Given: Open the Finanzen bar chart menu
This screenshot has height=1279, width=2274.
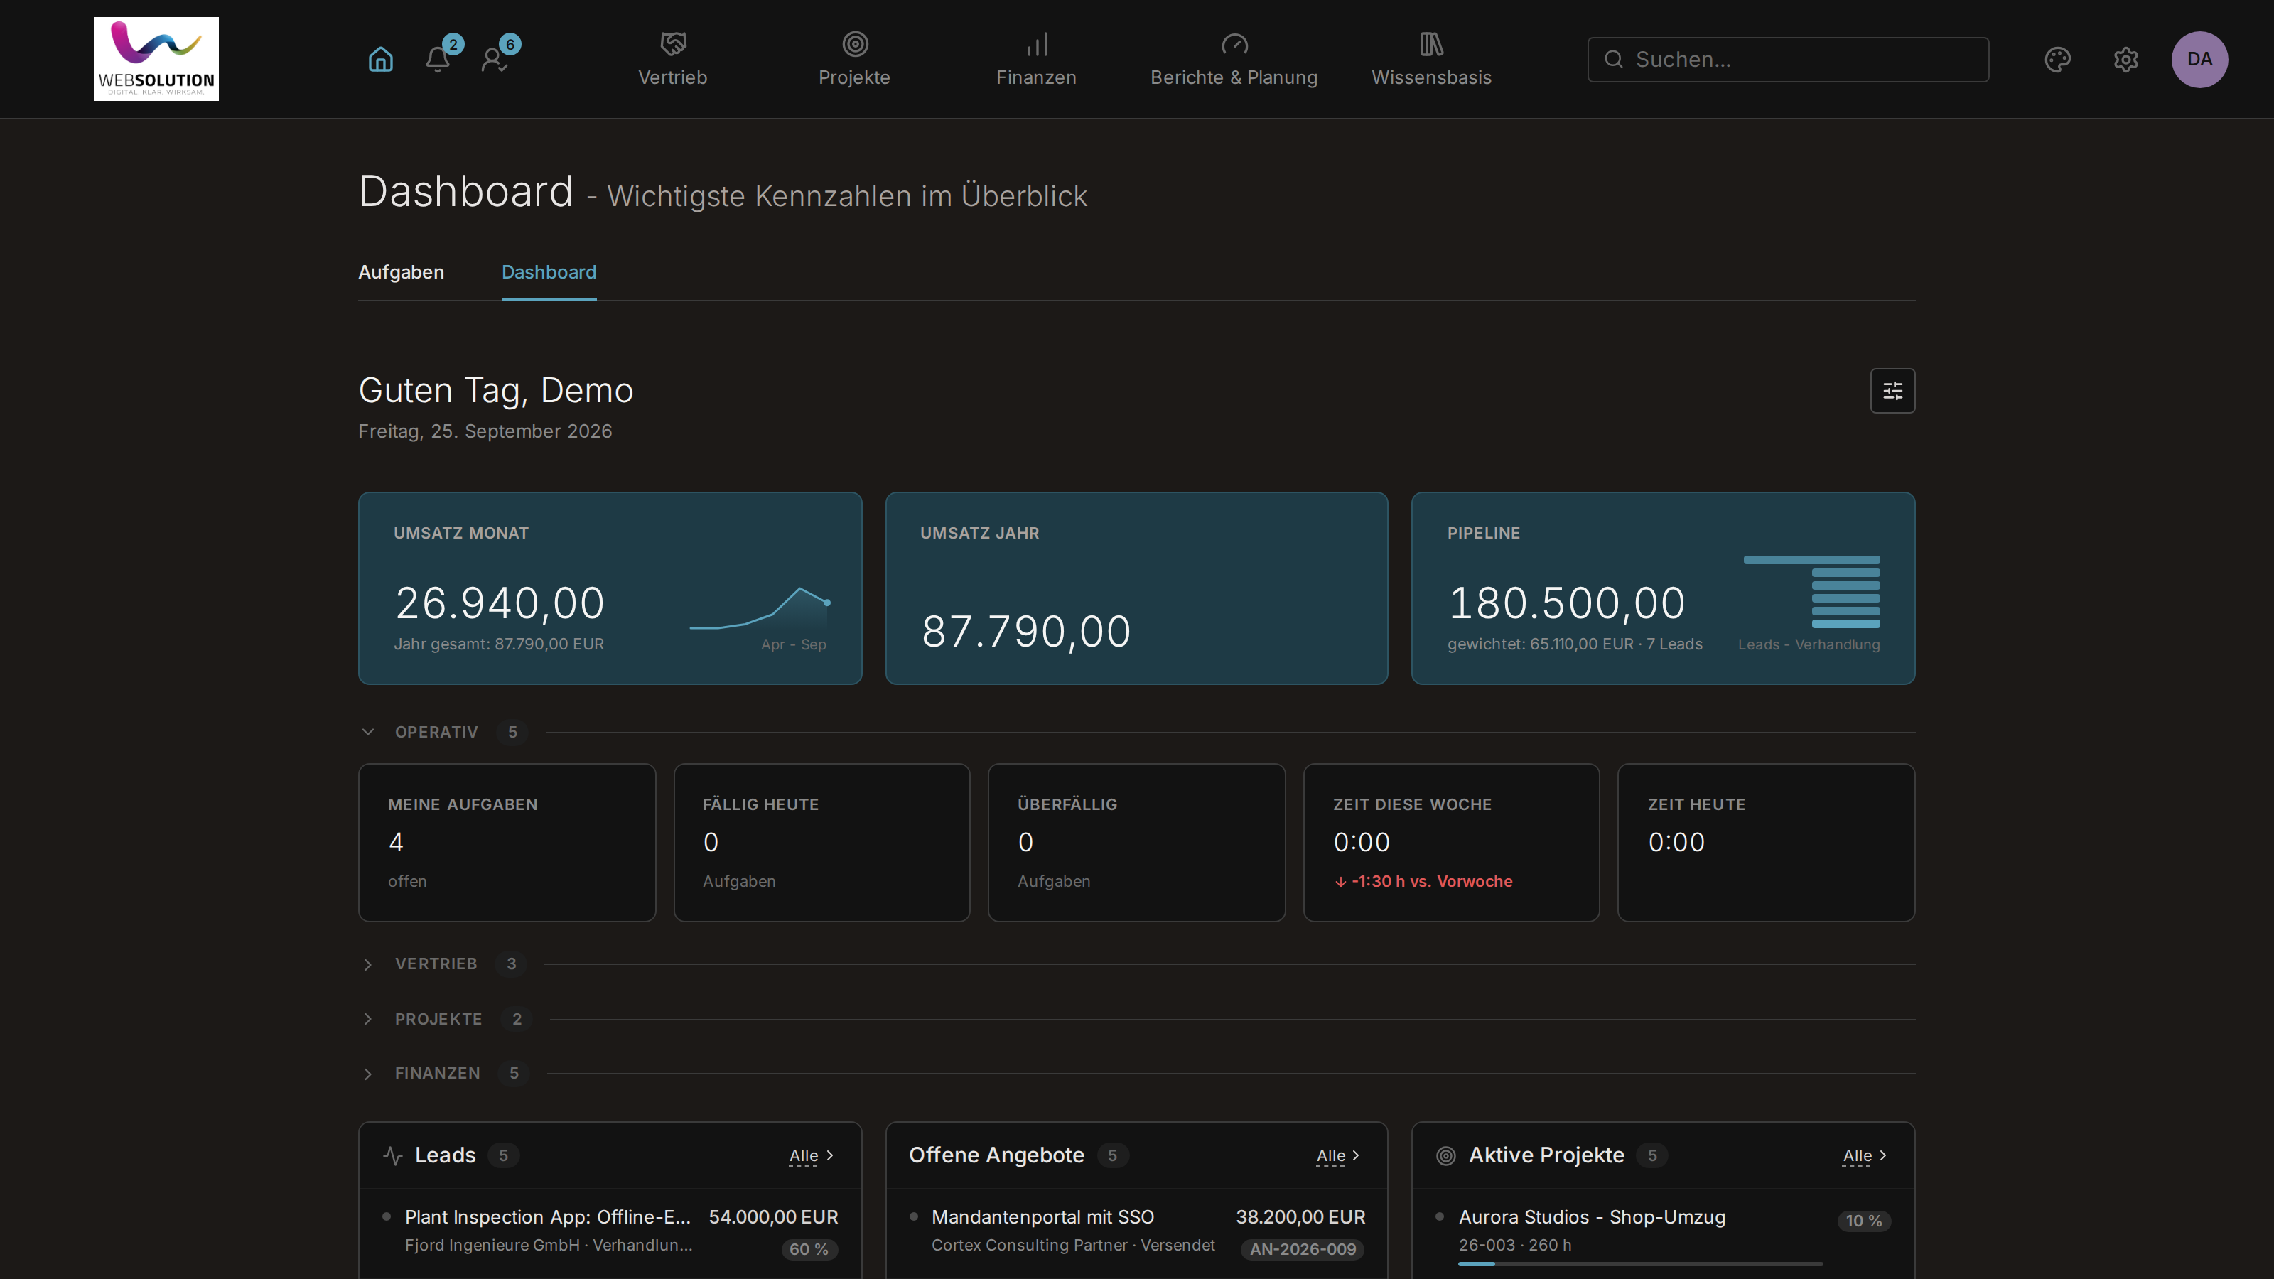Looking at the screenshot, I should click(x=1036, y=59).
